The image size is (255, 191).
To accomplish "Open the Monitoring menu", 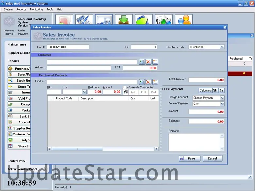I will [x=36, y=9].
